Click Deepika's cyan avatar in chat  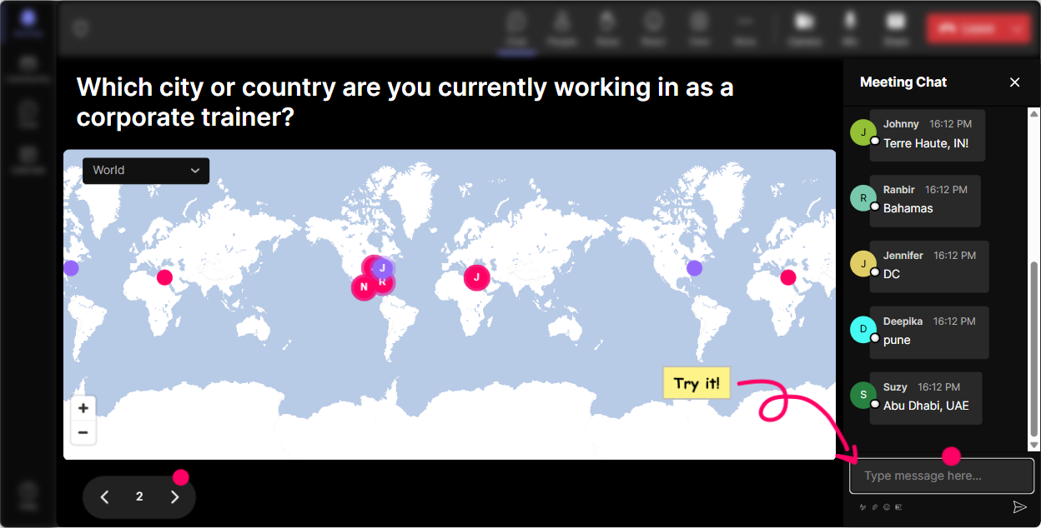[x=863, y=330]
